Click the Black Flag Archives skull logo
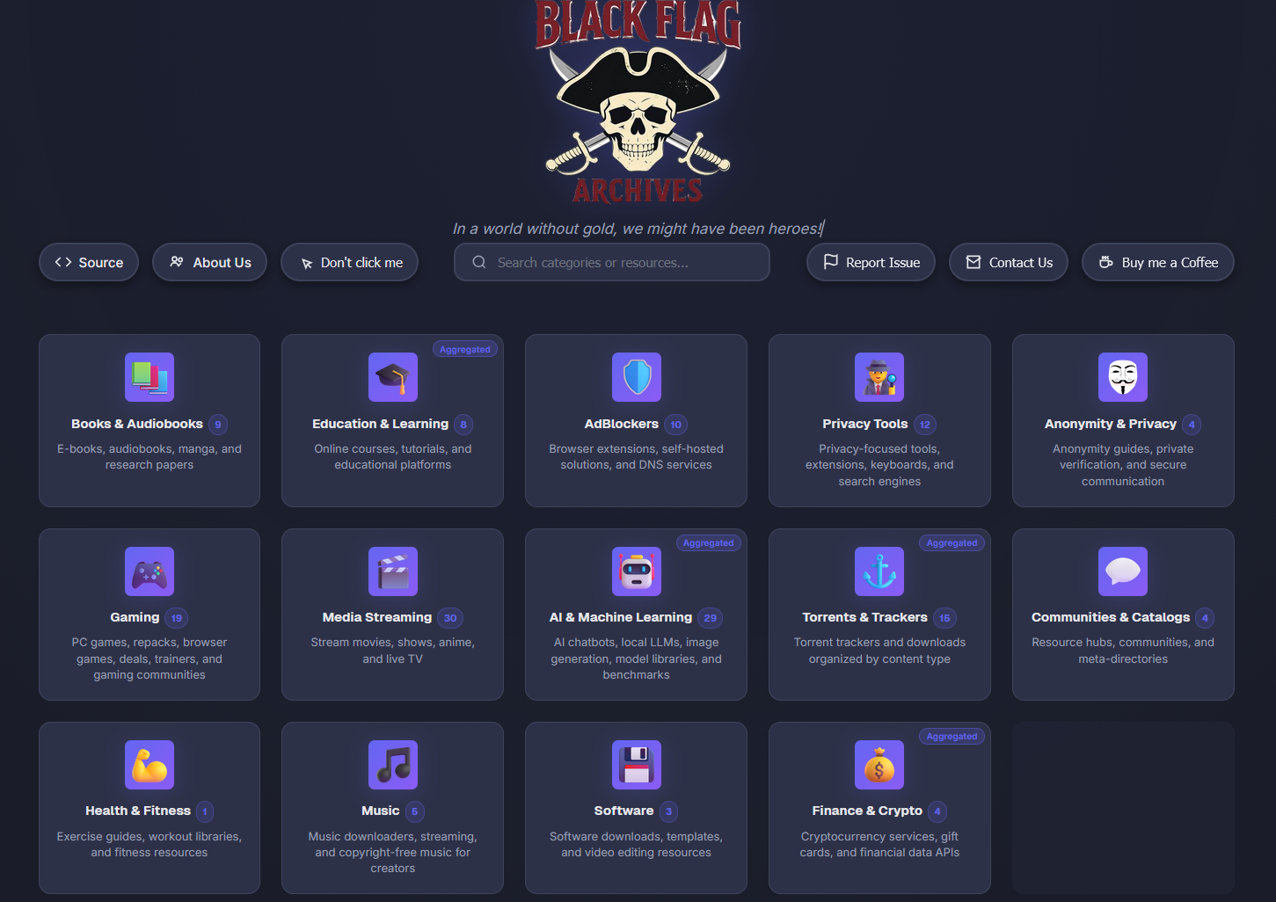The height and width of the screenshot is (902, 1276). tap(638, 104)
